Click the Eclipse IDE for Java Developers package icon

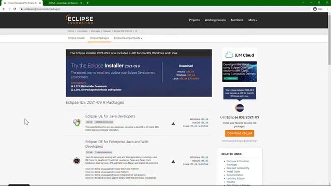coord(77,122)
